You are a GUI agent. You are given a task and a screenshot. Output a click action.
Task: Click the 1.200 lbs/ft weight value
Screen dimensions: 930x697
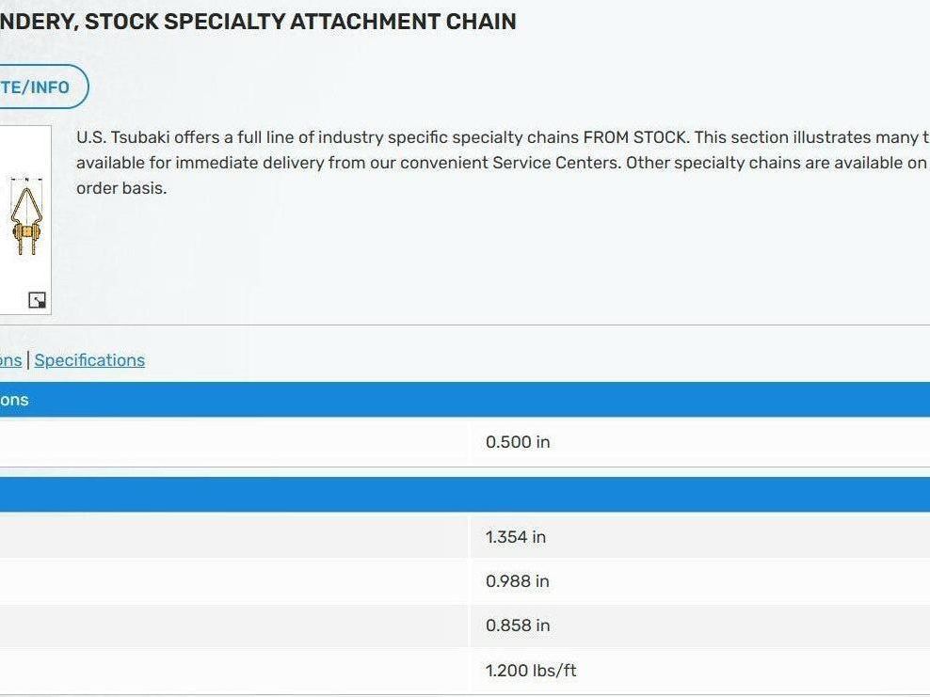coord(532,671)
